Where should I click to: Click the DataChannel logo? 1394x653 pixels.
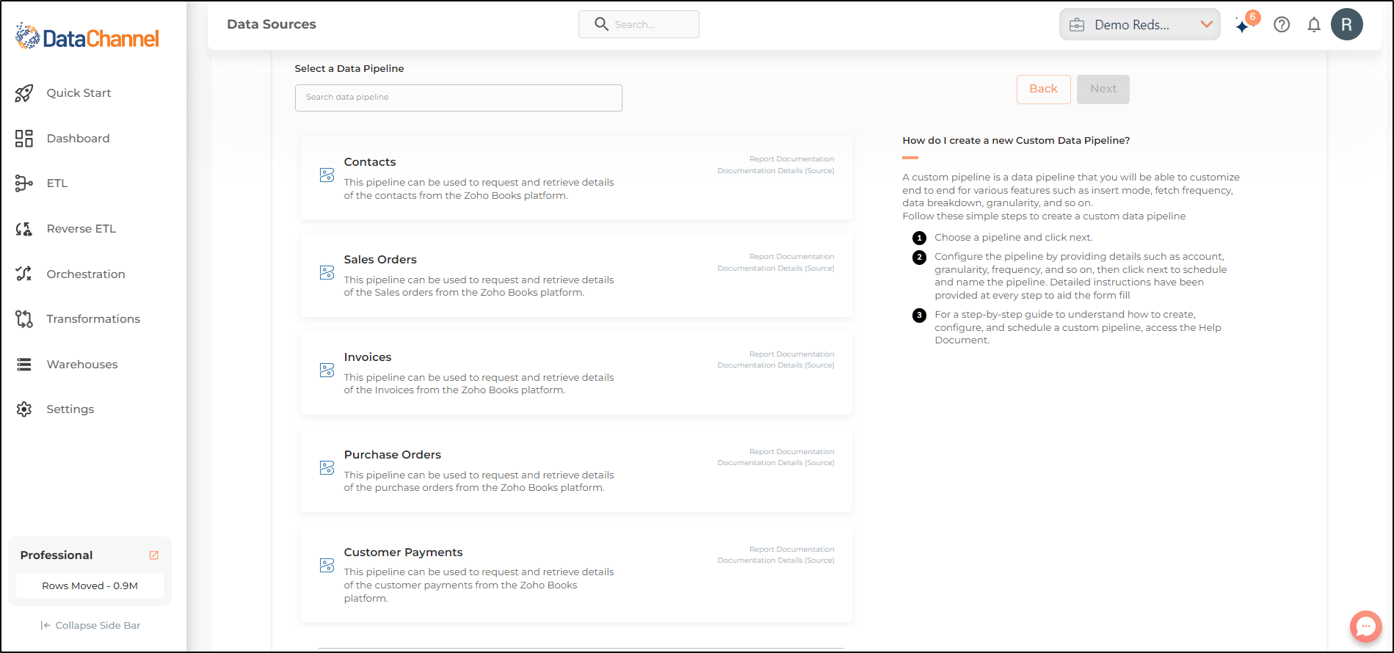click(x=87, y=37)
